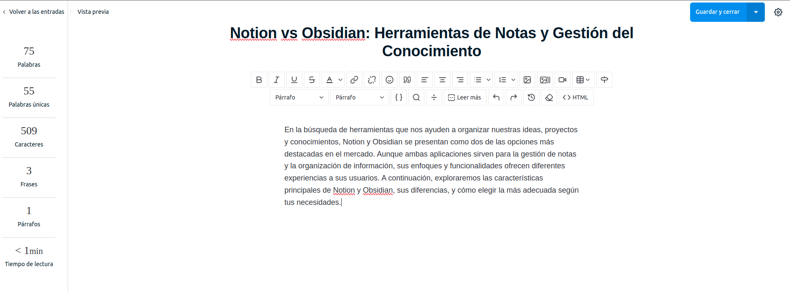Click the Tiempo de lectura stat
This screenshot has width=790, height=293.
(x=29, y=256)
